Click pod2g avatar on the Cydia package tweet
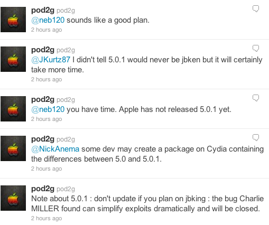Viewport: 269px width, 225px height. [x=13, y=148]
